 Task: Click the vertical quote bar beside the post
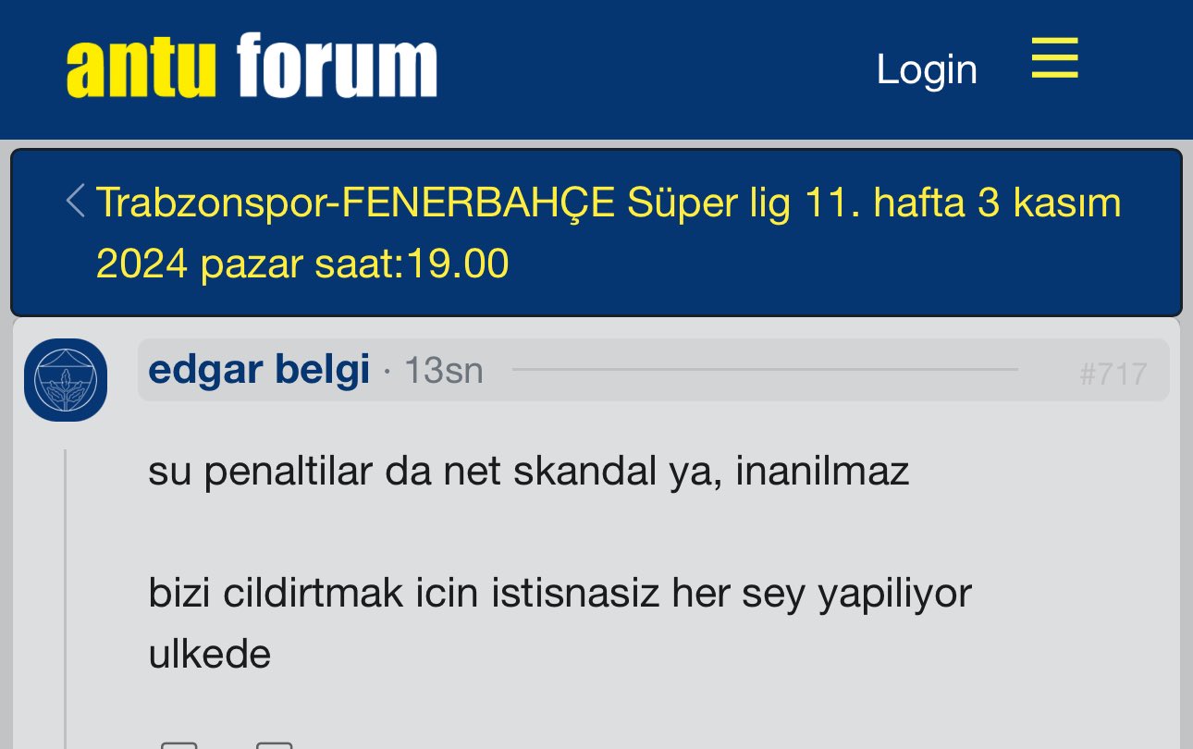(x=65, y=599)
